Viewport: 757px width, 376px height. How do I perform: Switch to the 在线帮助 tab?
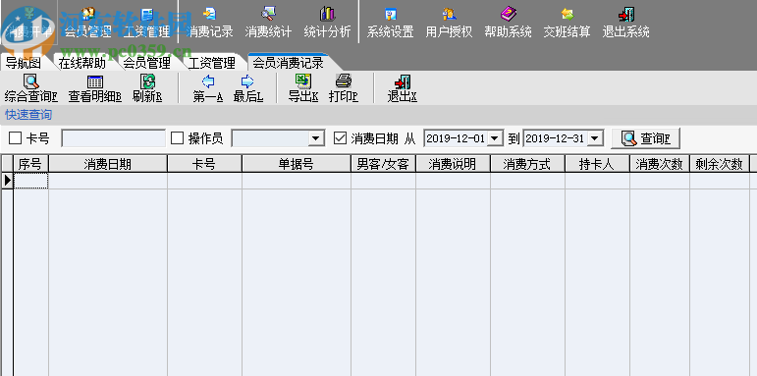pyautogui.click(x=81, y=63)
